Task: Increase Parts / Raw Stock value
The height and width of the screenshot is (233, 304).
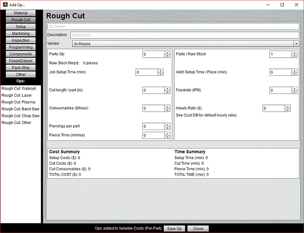Action: coord(294,53)
